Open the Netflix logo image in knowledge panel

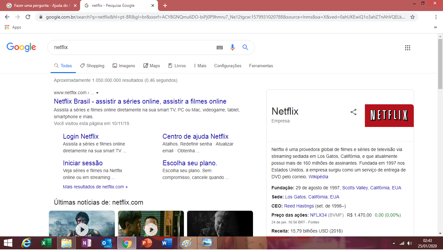coord(389,116)
